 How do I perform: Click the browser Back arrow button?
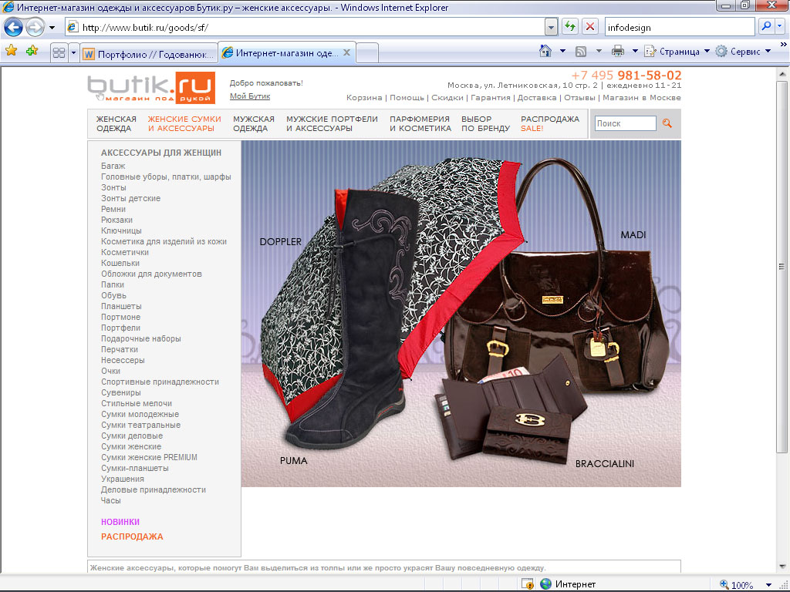(13, 27)
